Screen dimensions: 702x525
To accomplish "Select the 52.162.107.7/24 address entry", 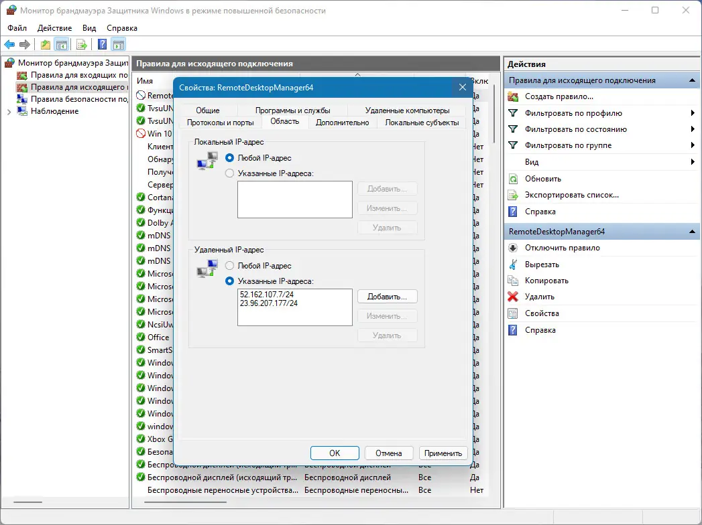I will pos(267,294).
